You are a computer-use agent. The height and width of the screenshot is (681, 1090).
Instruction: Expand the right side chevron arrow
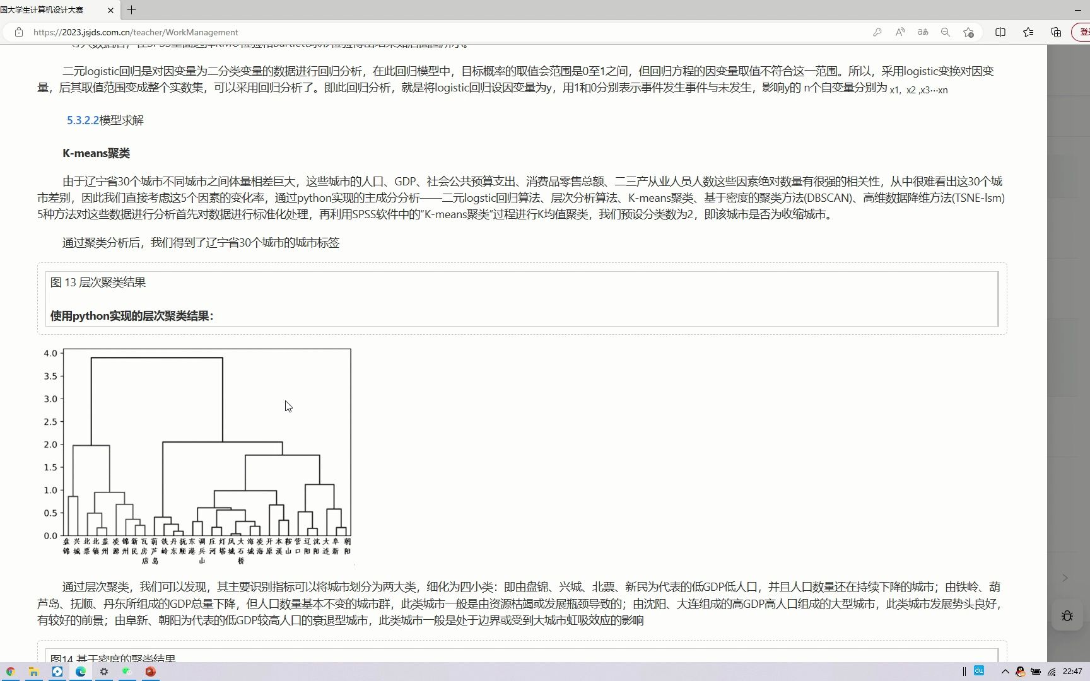point(1065,578)
